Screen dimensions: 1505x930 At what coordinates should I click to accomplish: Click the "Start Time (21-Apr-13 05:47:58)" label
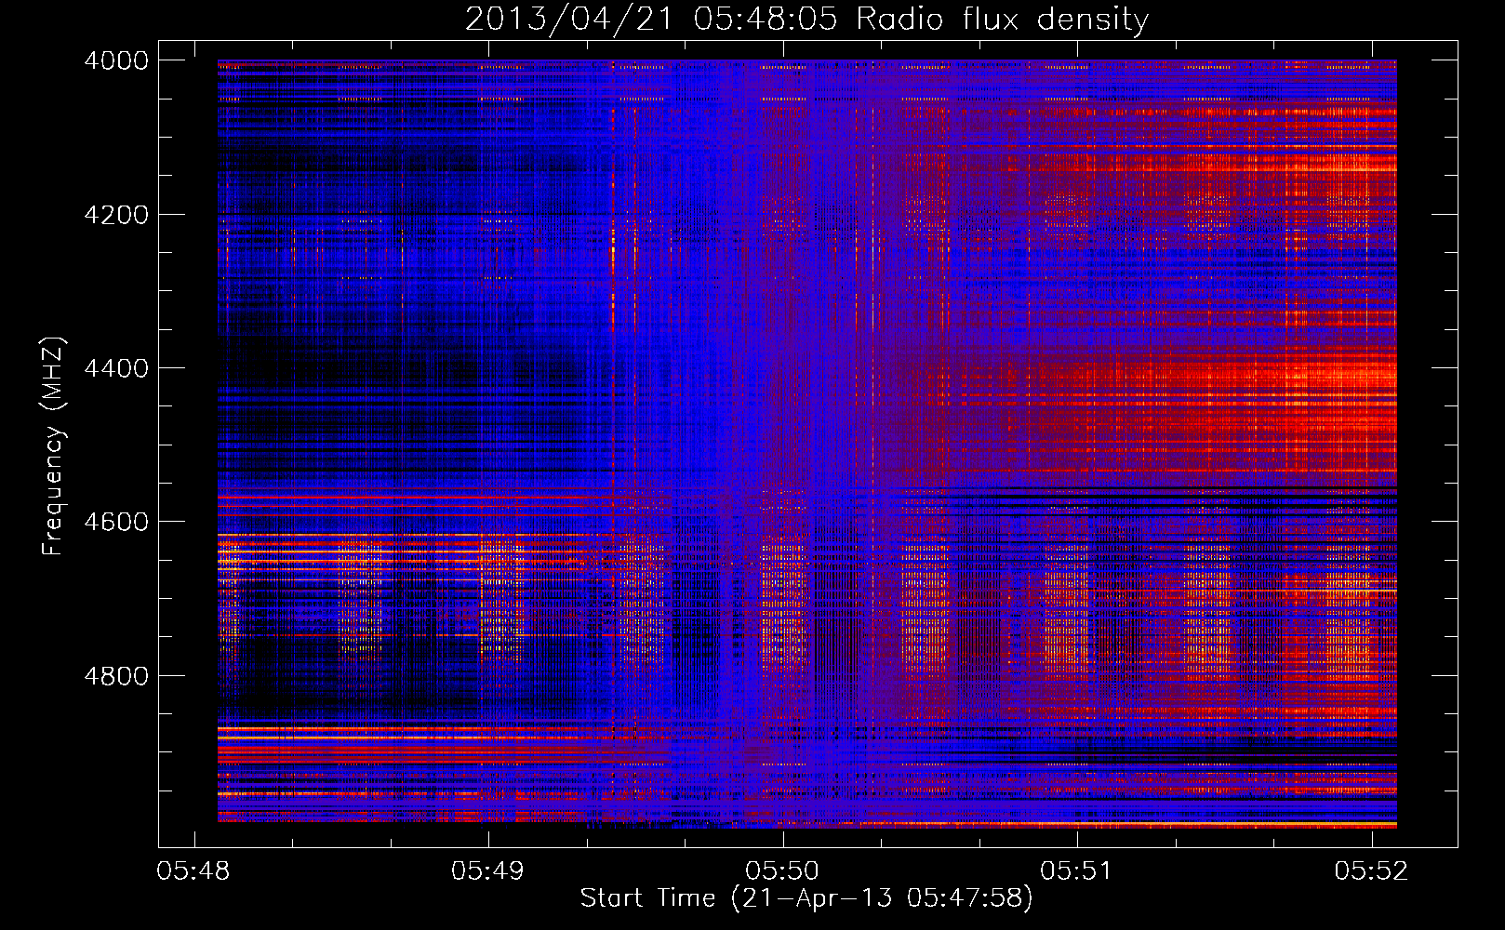tap(806, 898)
